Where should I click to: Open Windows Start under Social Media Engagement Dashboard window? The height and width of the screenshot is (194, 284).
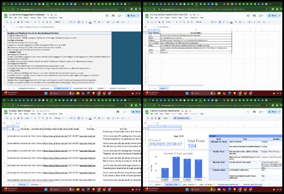pyautogui.click(x=46, y=93)
